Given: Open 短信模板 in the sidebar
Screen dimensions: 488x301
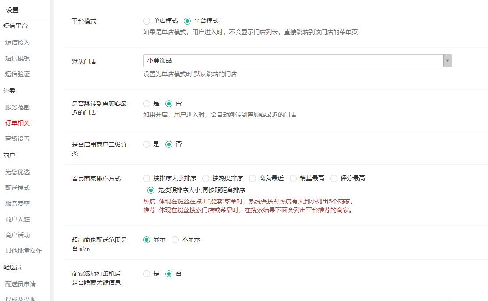Looking at the screenshot, I should (18, 58).
